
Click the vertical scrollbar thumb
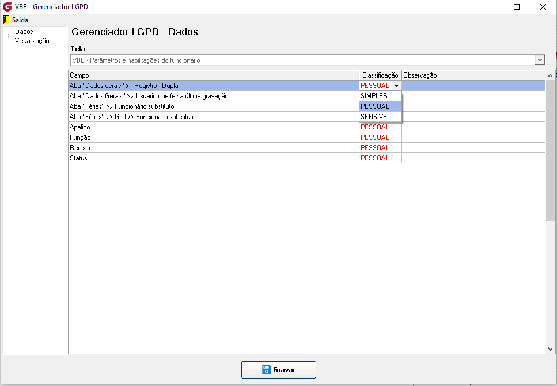pos(550,150)
